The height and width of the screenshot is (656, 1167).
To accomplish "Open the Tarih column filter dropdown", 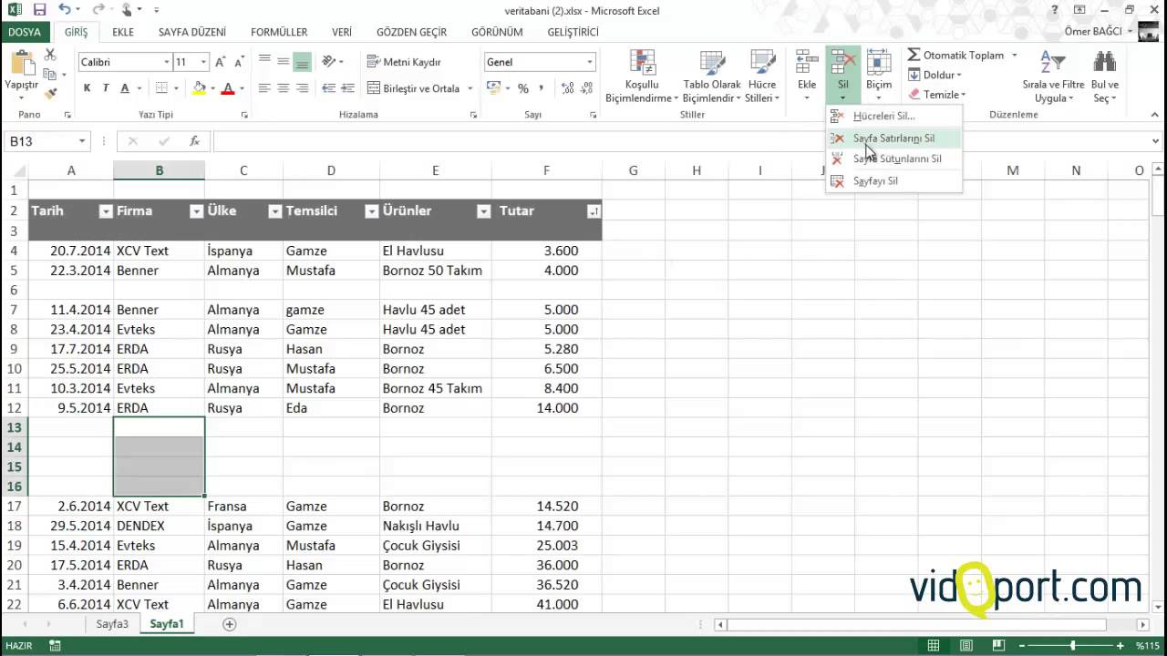I will [x=105, y=211].
